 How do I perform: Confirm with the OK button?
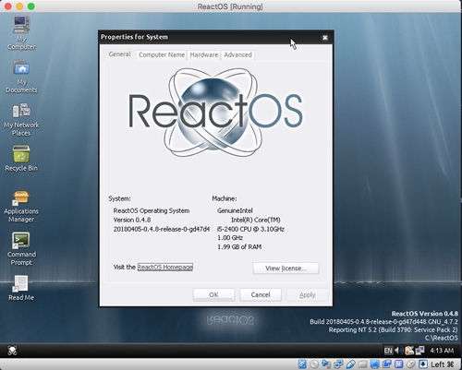(213, 294)
